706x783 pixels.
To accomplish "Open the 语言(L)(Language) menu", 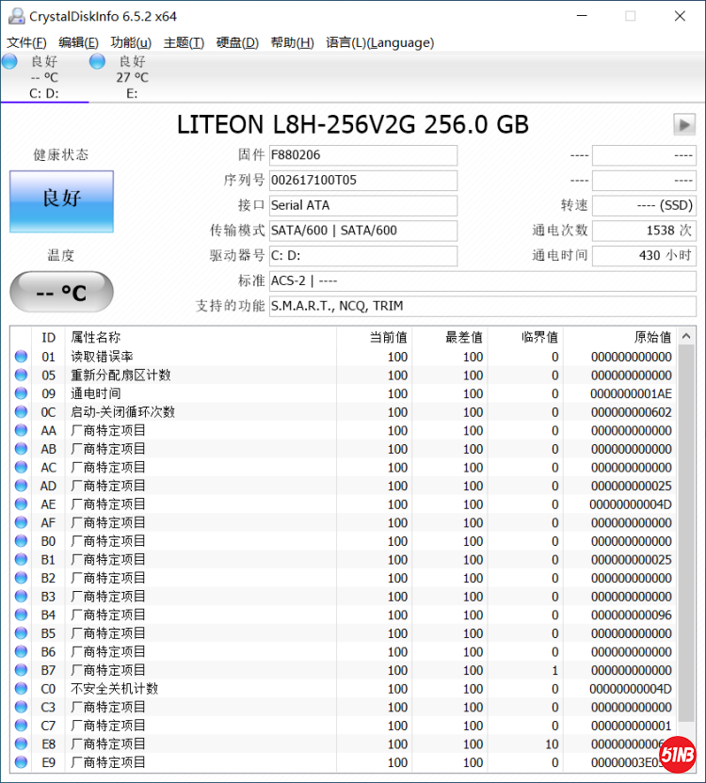I will [x=379, y=42].
